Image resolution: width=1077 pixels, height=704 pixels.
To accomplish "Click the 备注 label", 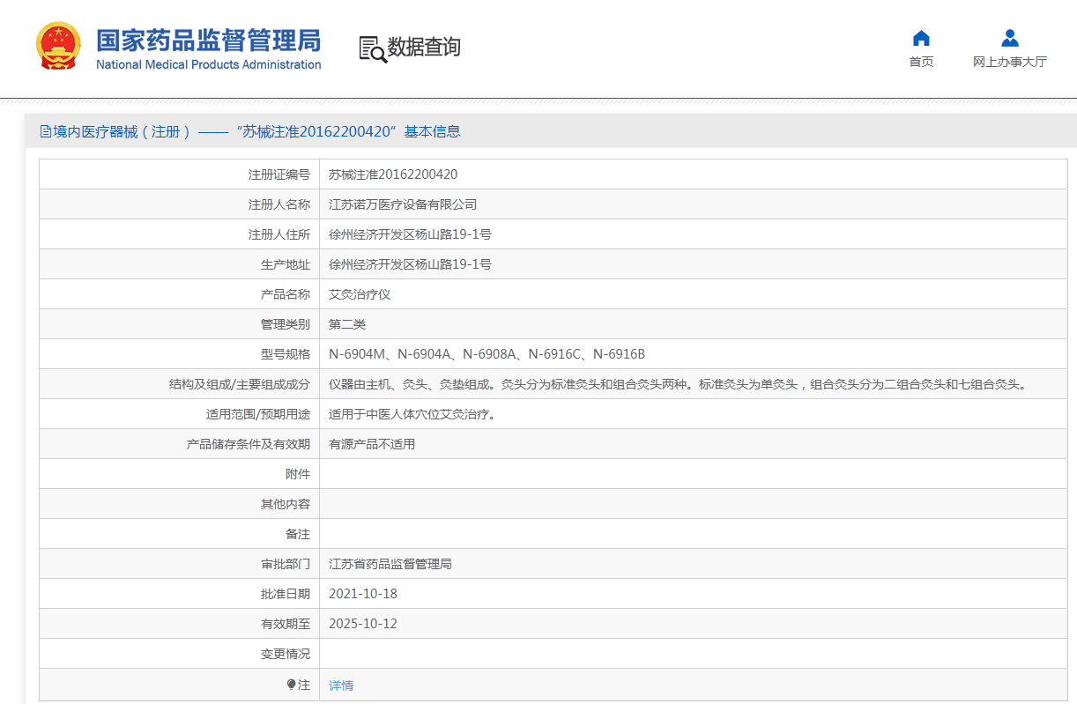I will point(298,534).
